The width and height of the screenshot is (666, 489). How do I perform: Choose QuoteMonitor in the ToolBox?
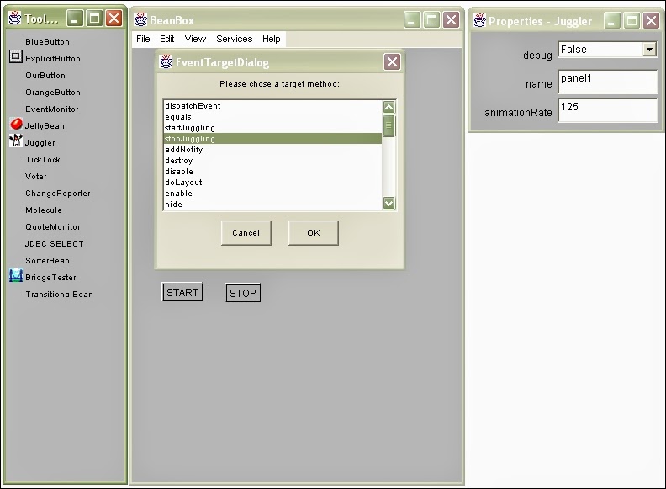coord(53,227)
